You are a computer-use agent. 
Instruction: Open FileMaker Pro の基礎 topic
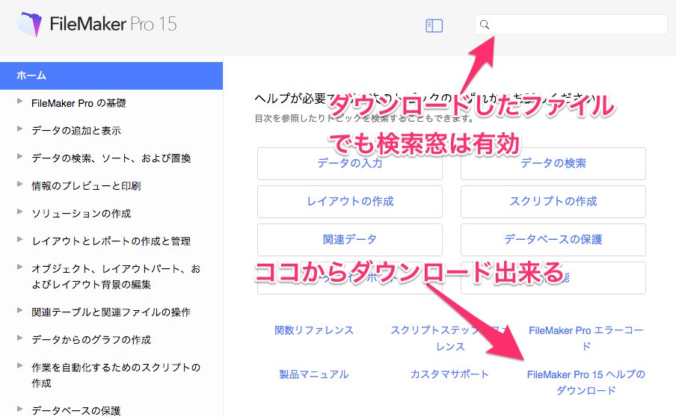coord(79,103)
